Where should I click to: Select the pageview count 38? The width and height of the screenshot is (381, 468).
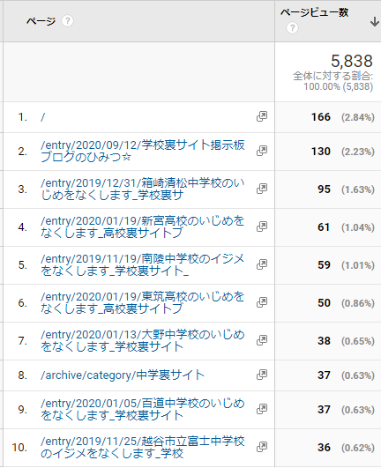(324, 341)
